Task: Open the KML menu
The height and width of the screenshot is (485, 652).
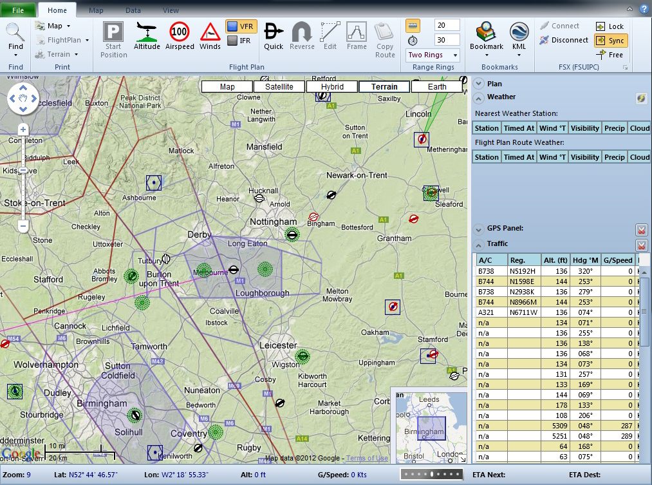Action: [x=519, y=39]
